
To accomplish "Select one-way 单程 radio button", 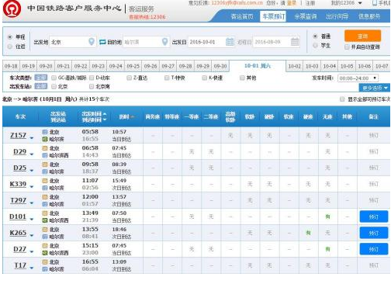I will [10, 37].
